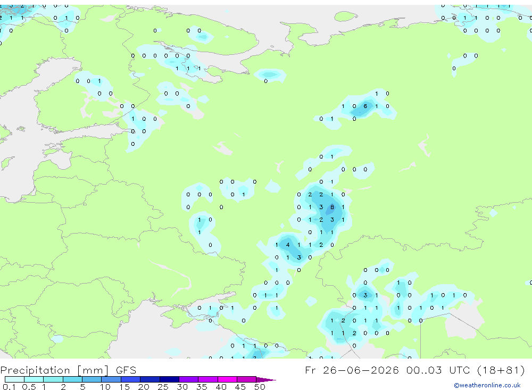Click the "Precipitation" title word
The image size is (532, 390).
pos(35,370)
